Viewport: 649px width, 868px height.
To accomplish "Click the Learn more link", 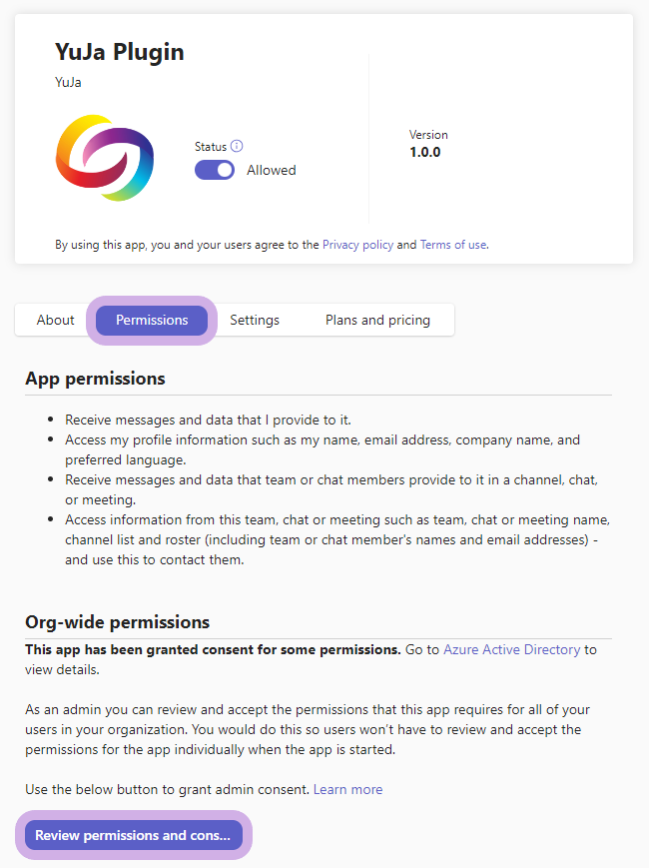I will click(347, 789).
